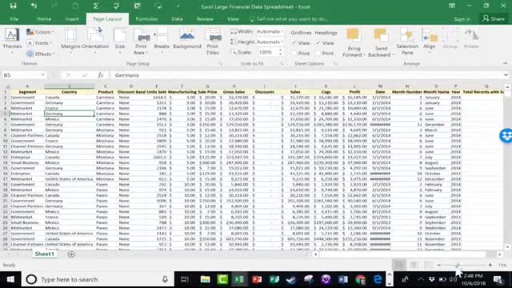Click the Scale percentage stepper
The width and height of the screenshot is (512, 288).
tap(280, 52)
